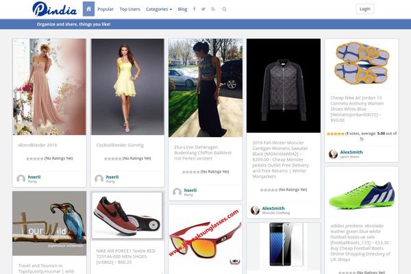Click the Abendkleider 2016 title
This screenshot has width=411, height=274.
tap(38, 145)
